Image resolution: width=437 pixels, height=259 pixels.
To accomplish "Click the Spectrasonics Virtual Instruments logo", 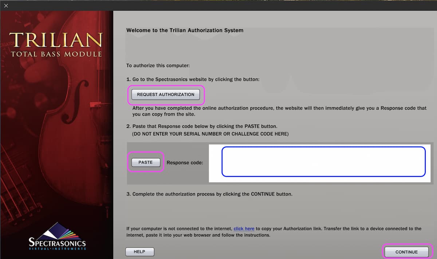I will point(57,236).
